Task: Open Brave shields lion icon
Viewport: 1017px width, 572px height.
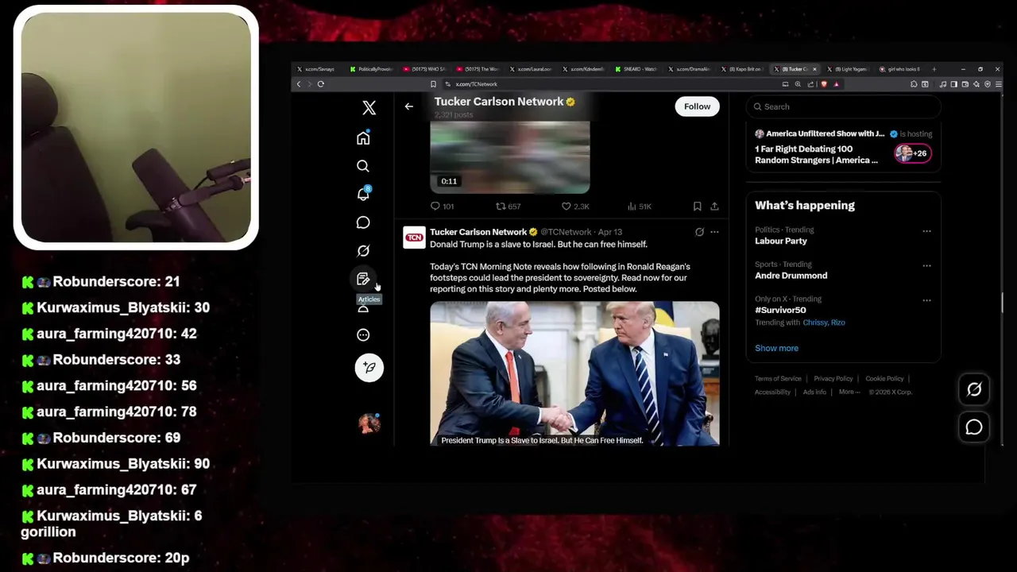Action: [824, 84]
